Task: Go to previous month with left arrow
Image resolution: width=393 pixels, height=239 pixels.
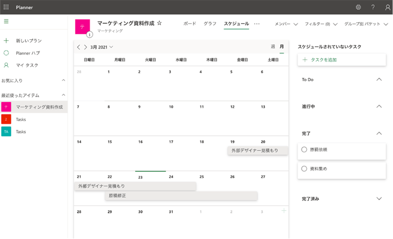Action: pyautogui.click(x=79, y=47)
